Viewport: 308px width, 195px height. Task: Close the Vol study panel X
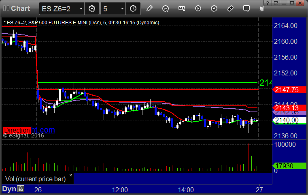(x=71, y=175)
